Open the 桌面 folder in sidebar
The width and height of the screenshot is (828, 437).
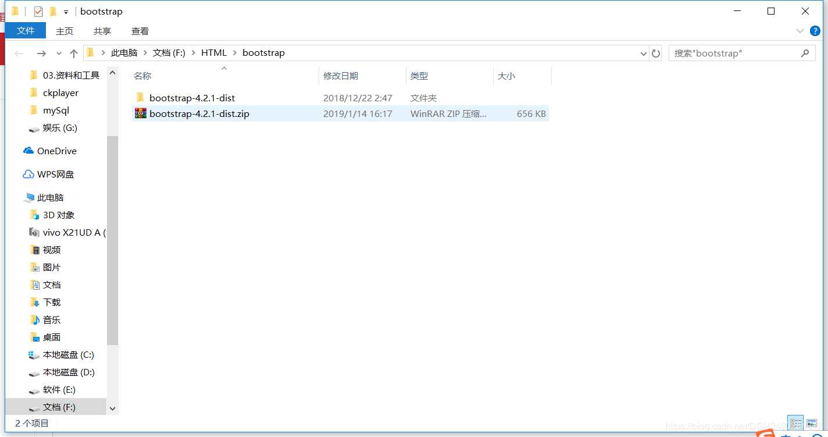(x=52, y=337)
